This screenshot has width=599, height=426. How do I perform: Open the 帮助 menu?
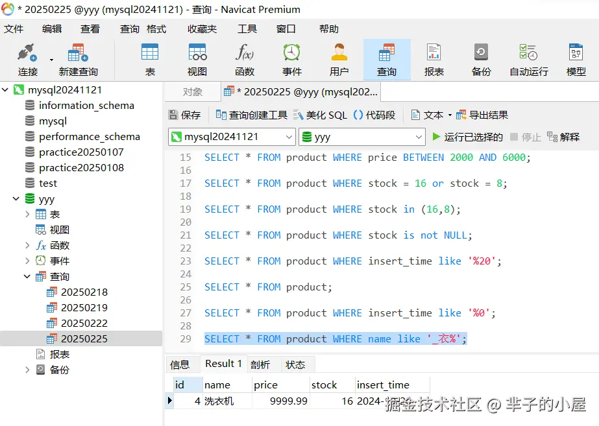(329, 29)
